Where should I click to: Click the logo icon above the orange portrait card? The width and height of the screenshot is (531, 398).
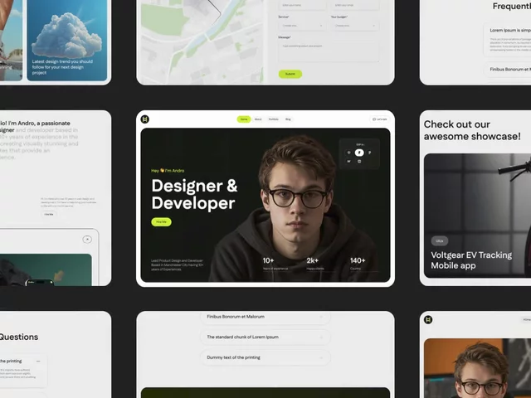(x=428, y=319)
